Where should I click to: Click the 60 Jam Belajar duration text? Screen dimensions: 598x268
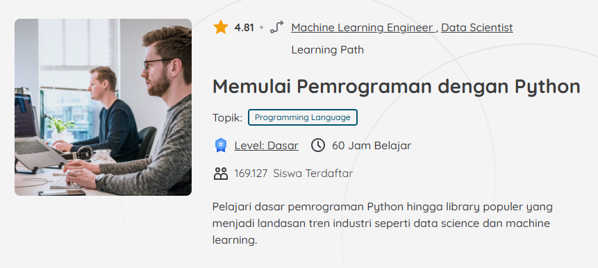click(x=372, y=146)
